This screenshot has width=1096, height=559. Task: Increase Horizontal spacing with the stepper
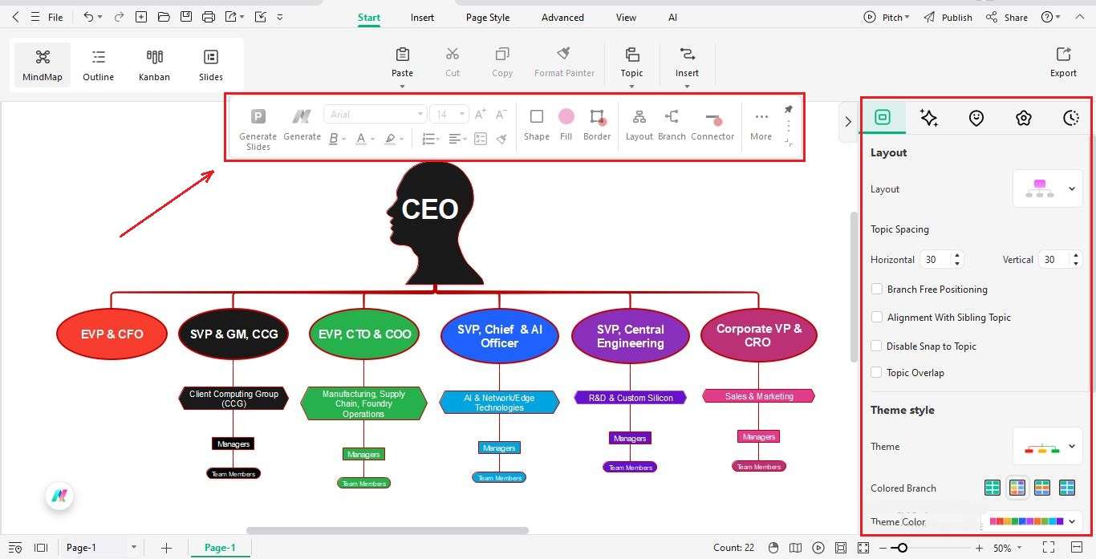(957, 255)
